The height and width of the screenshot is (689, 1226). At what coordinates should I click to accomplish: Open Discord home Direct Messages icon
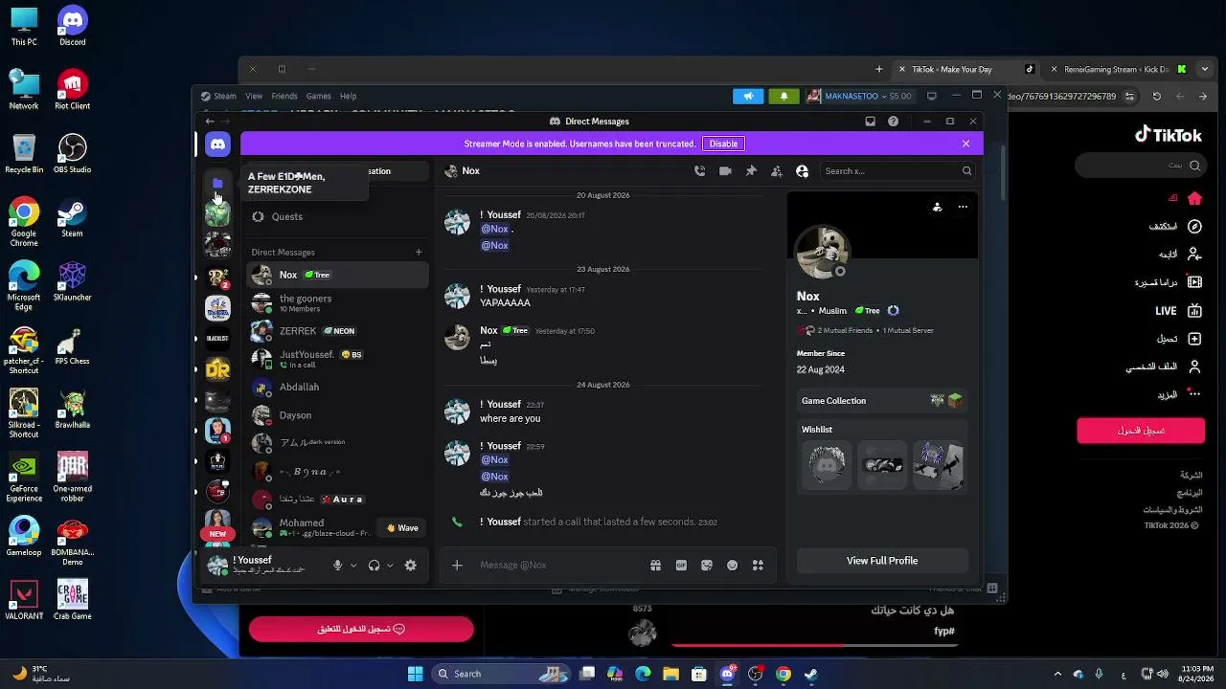pos(217,144)
